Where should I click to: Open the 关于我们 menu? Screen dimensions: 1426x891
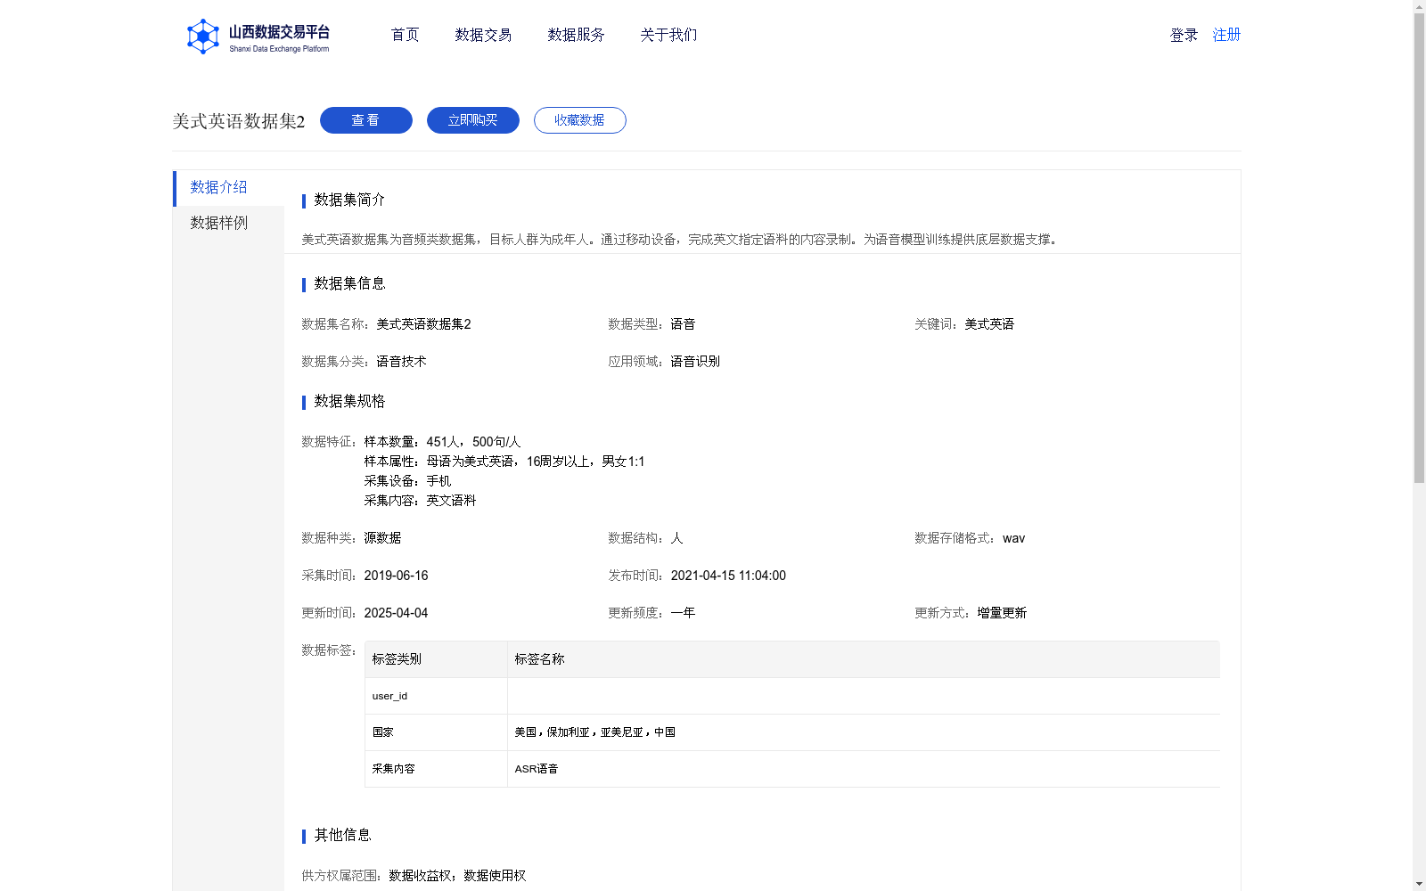click(668, 35)
